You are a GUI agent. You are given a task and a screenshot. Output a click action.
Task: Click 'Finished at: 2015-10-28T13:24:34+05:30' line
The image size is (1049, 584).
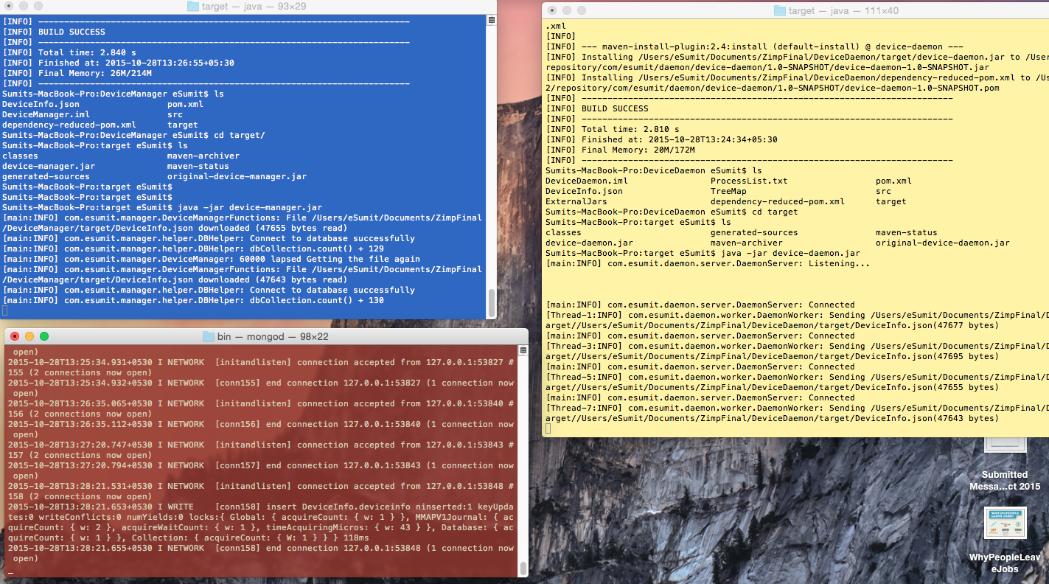click(x=680, y=139)
